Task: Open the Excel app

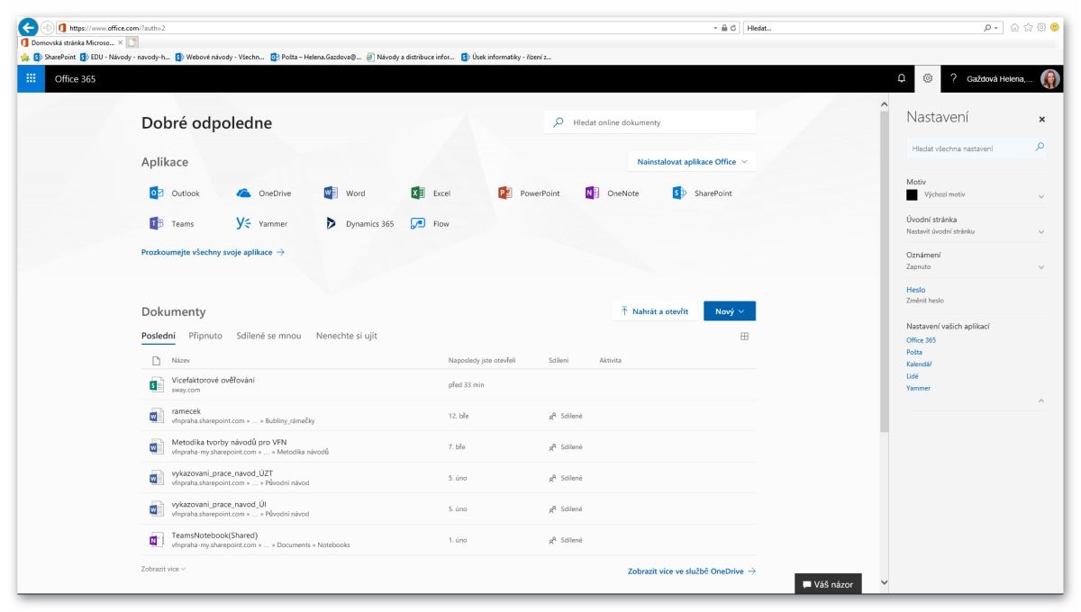Action: 431,193
